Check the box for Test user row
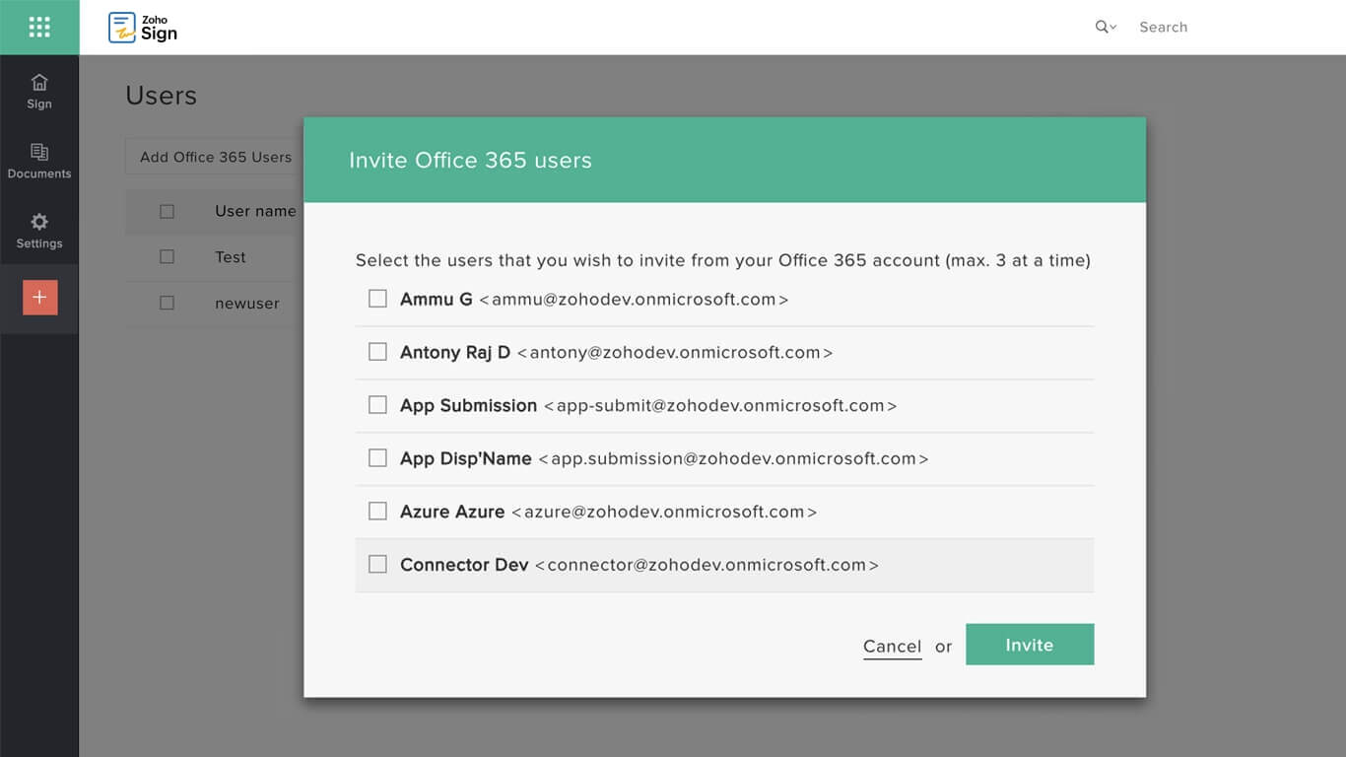The width and height of the screenshot is (1346, 757). (167, 257)
